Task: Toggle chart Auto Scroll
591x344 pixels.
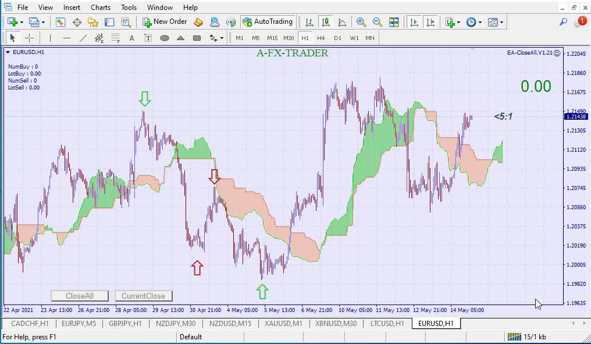Action: (x=414, y=22)
